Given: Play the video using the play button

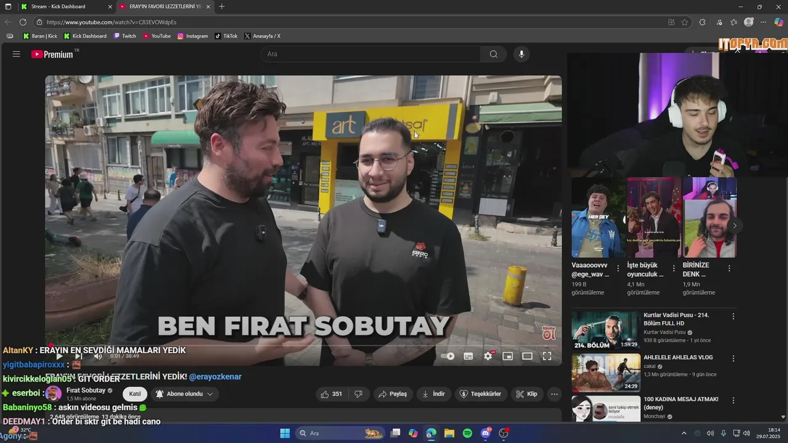Looking at the screenshot, I should tap(59, 356).
